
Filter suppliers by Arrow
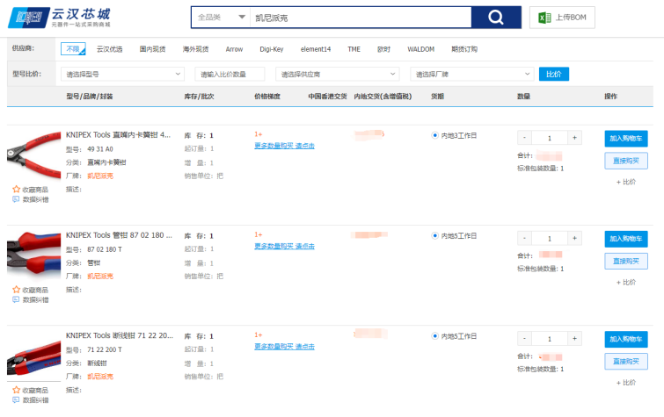click(234, 49)
